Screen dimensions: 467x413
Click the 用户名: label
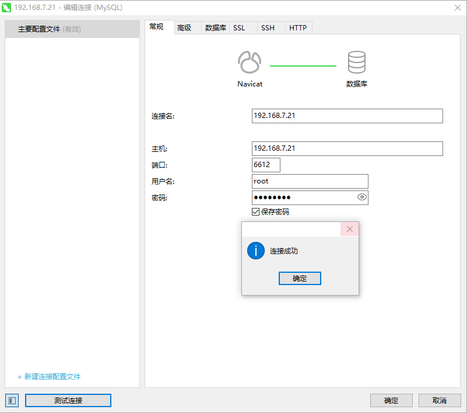(163, 182)
